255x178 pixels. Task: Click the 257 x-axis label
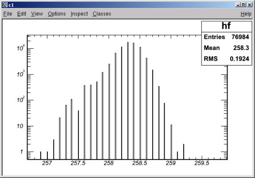[x=47, y=163]
